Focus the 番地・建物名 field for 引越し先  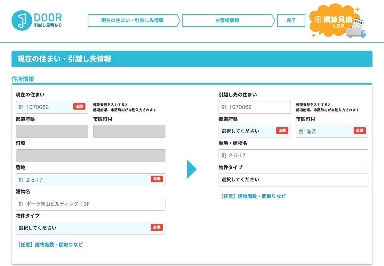[x=293, y=156]
